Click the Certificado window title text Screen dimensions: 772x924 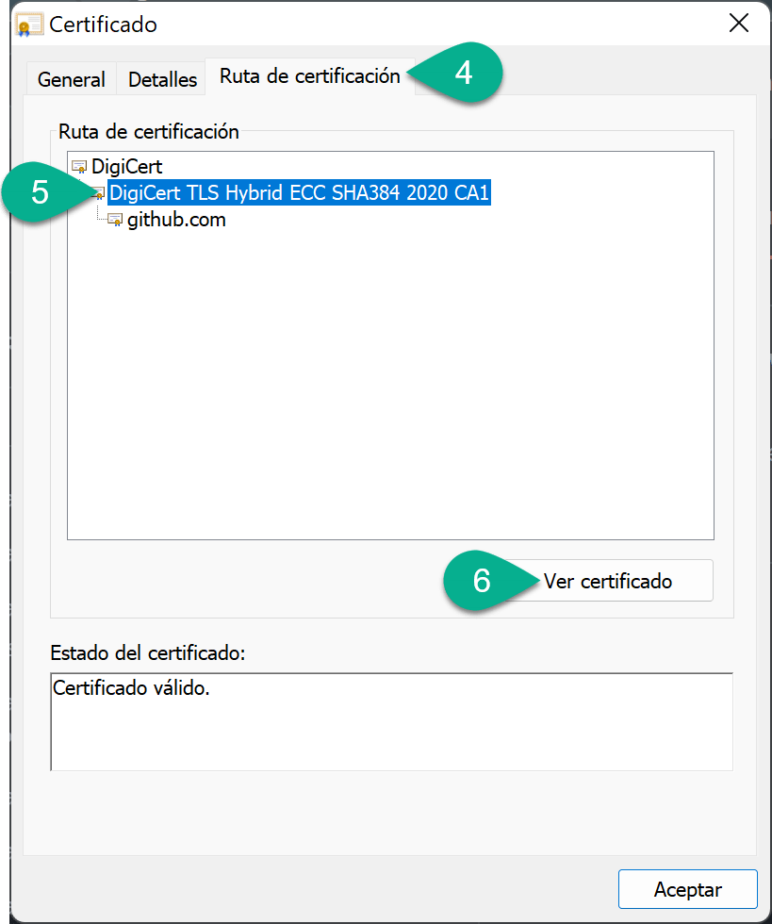click(x=103, y=25)
